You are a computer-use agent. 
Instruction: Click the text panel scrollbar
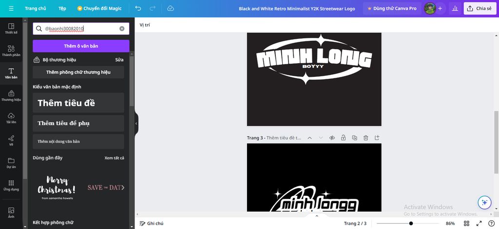pyautogui.click(x=132, y=81)
